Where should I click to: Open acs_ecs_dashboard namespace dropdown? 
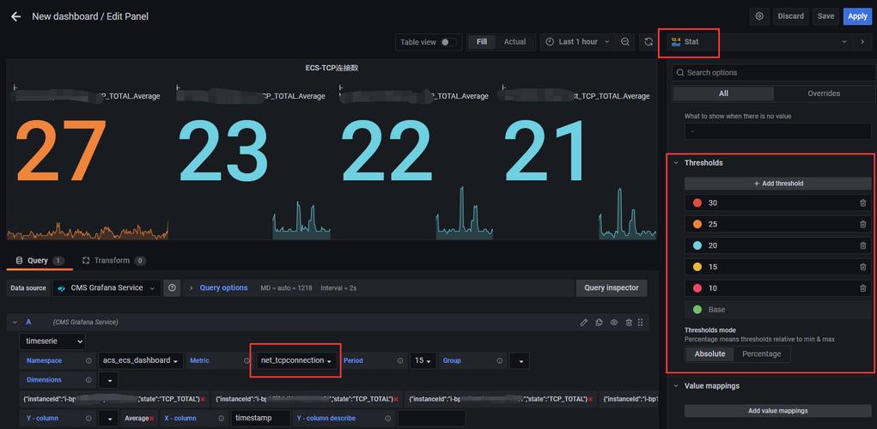(141, 361)
